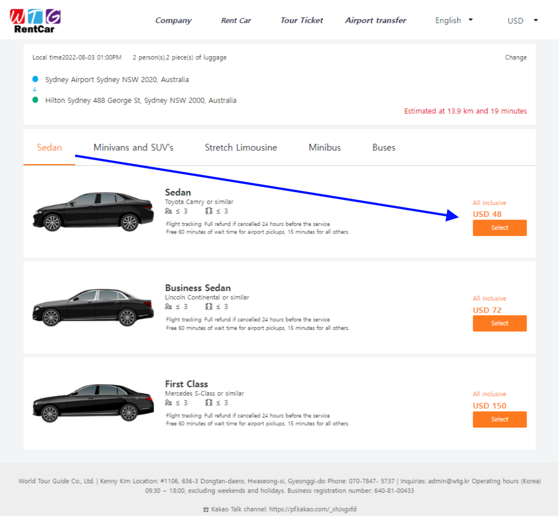Select the USD 150 First Class car
Screen dimensions: 559x517
[x=500, y=419]
